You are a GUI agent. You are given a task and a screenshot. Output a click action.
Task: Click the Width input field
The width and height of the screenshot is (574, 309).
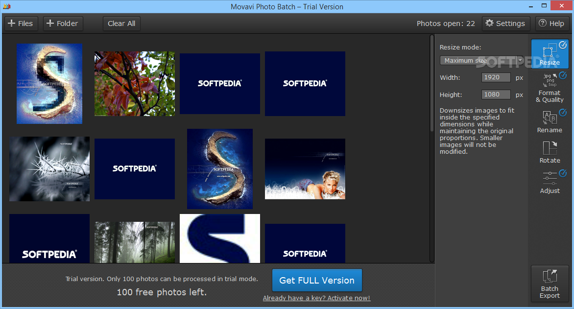click(496, 77)
